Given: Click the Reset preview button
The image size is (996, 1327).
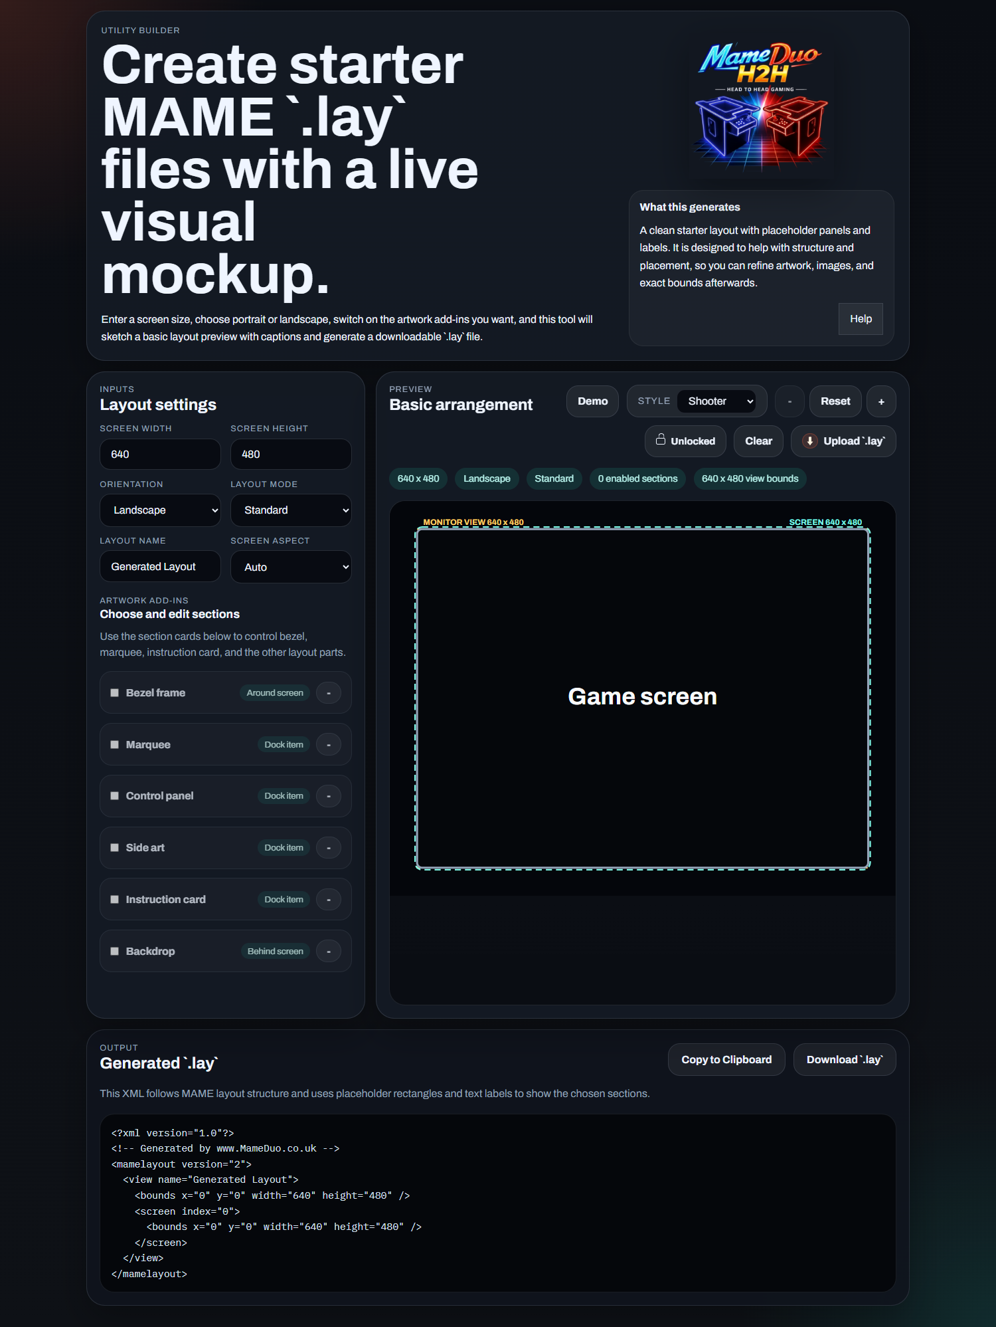Looking at the screenshot, I should (x=835, y=401).
